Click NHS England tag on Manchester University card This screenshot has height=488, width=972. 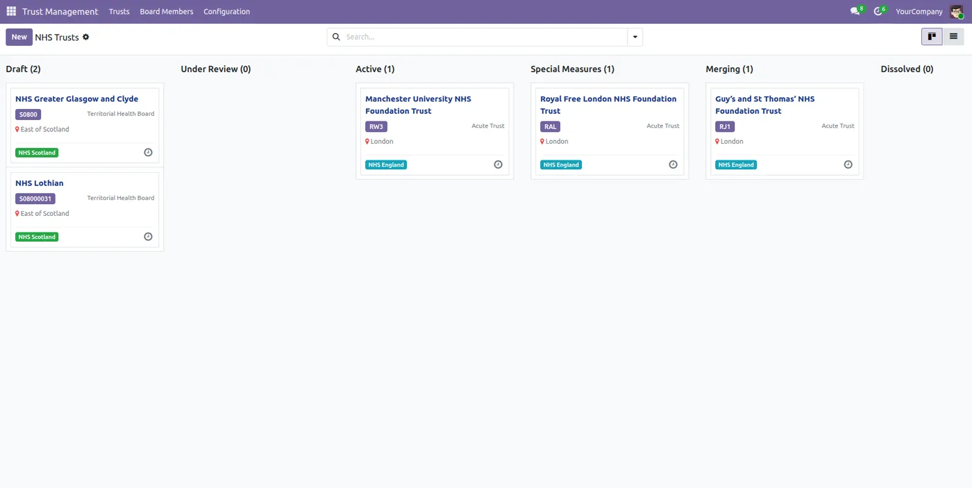click(386, 165)
